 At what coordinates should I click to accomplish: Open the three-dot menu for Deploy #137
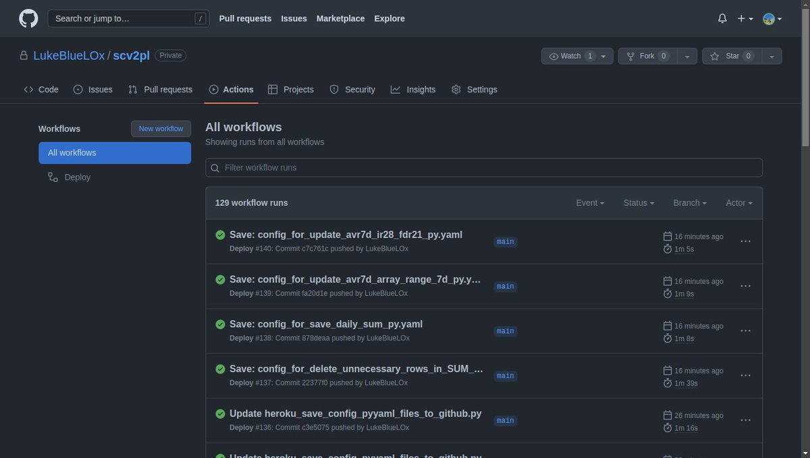click(746, 375)
